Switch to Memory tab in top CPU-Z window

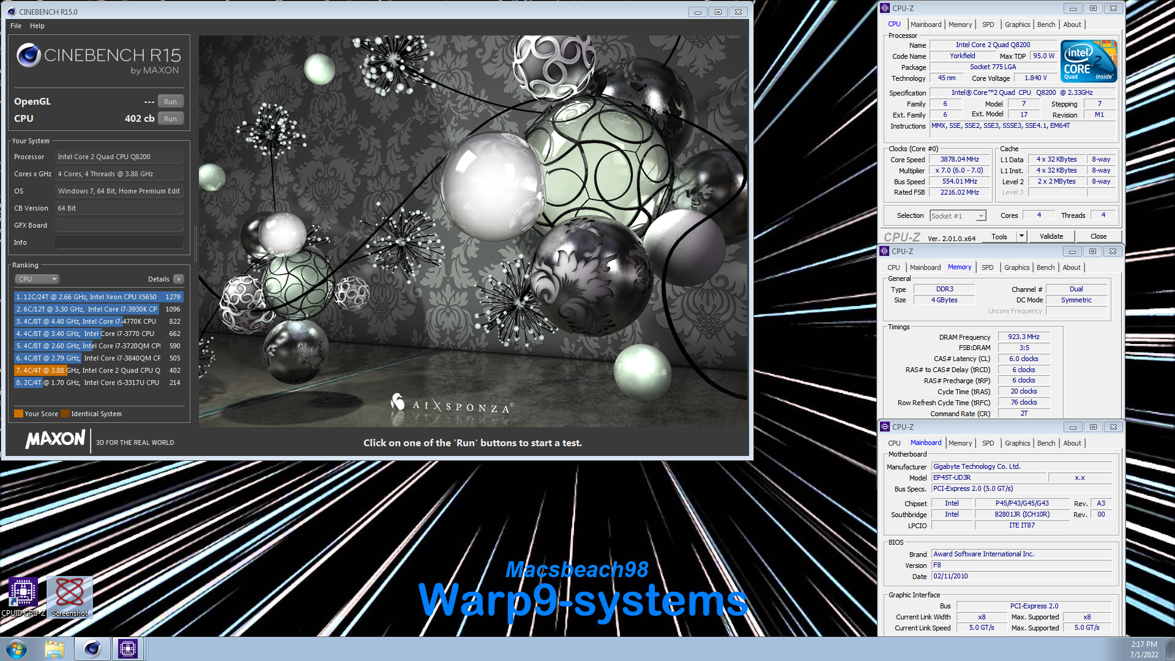click(960, 24)
